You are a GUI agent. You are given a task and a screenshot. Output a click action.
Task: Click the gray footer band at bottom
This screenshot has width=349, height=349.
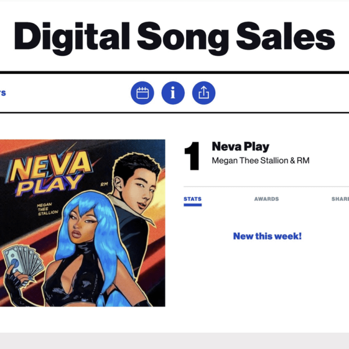174,341
